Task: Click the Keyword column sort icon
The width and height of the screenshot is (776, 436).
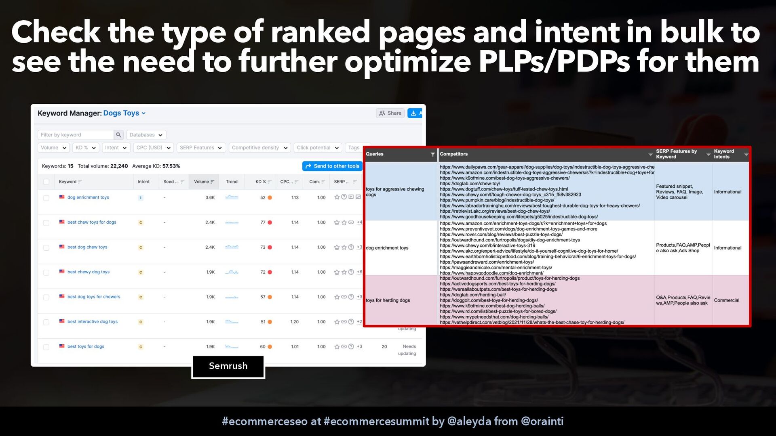Action: 80,182
